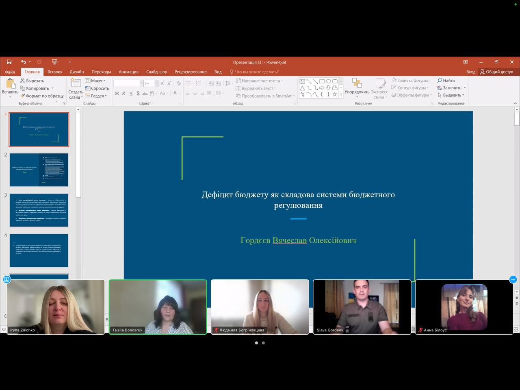Screen dimensions: 520x390
Task: Click the Undo arrow icon
Action: (24, 62)
